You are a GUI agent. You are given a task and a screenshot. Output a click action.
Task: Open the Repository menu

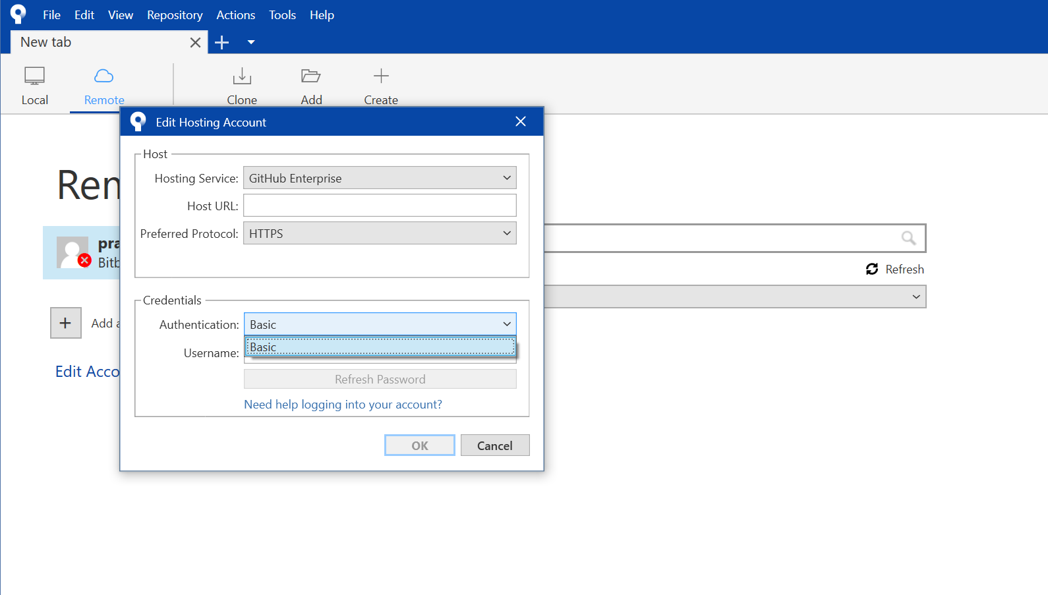(x=175, y=15)
